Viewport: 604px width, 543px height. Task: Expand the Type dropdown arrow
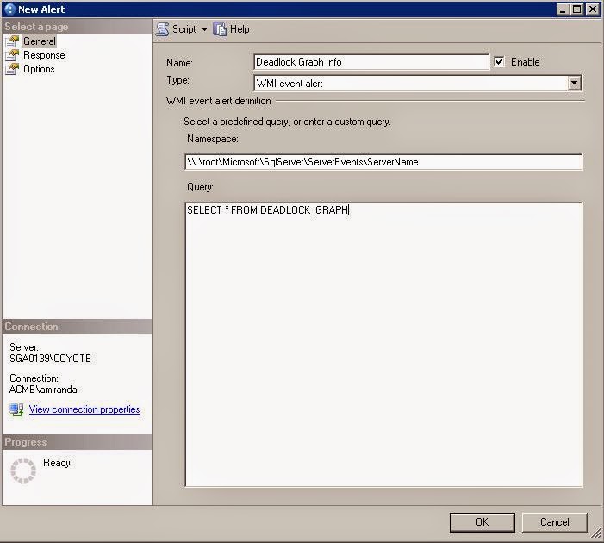574,83
